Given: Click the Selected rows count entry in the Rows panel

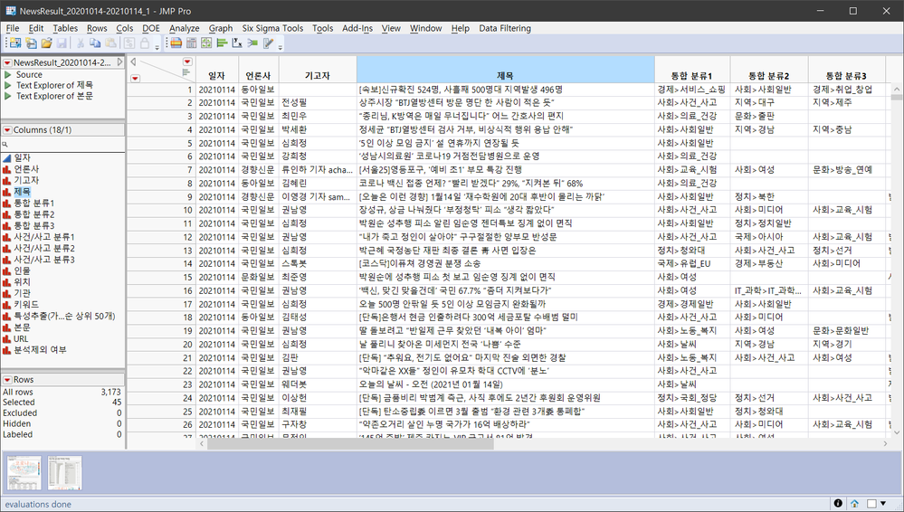Looking at the screenshot, I should click(62, 403).
